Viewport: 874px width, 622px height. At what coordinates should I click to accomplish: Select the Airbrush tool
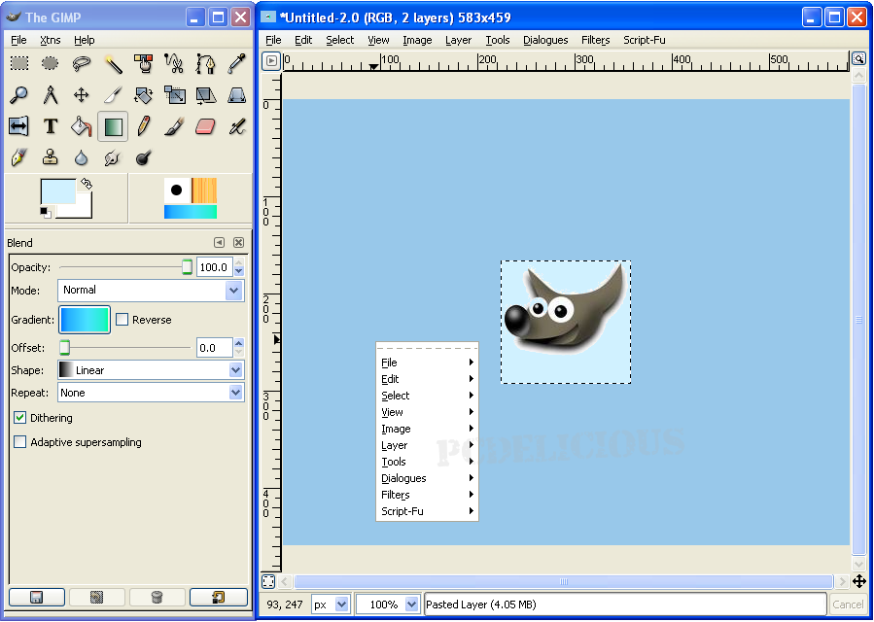coord(237,126)
